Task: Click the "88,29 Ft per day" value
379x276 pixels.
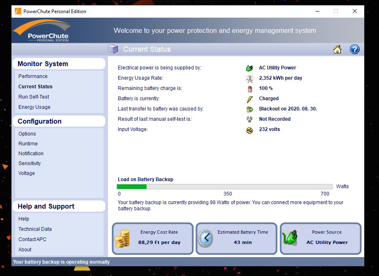Action: click(159, 242)
